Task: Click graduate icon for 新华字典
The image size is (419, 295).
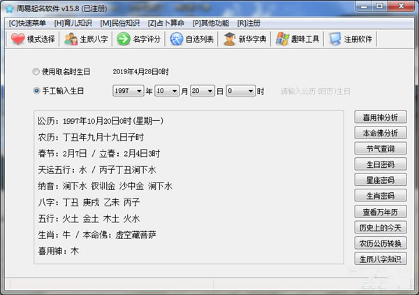Action: (229, 39)
